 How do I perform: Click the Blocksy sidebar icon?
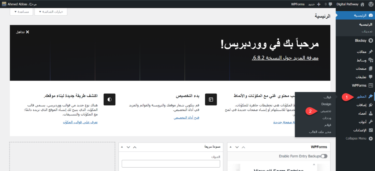pos(371,41)
